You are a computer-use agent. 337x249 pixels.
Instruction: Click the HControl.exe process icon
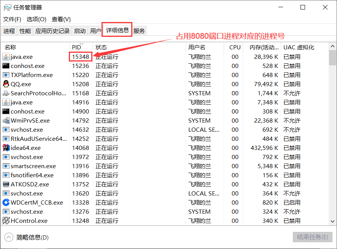click(6, 221)
